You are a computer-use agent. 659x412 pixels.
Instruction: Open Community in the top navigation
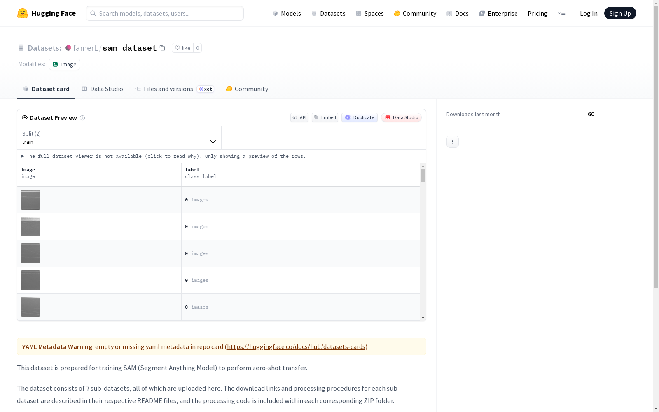tap(415, 13)
